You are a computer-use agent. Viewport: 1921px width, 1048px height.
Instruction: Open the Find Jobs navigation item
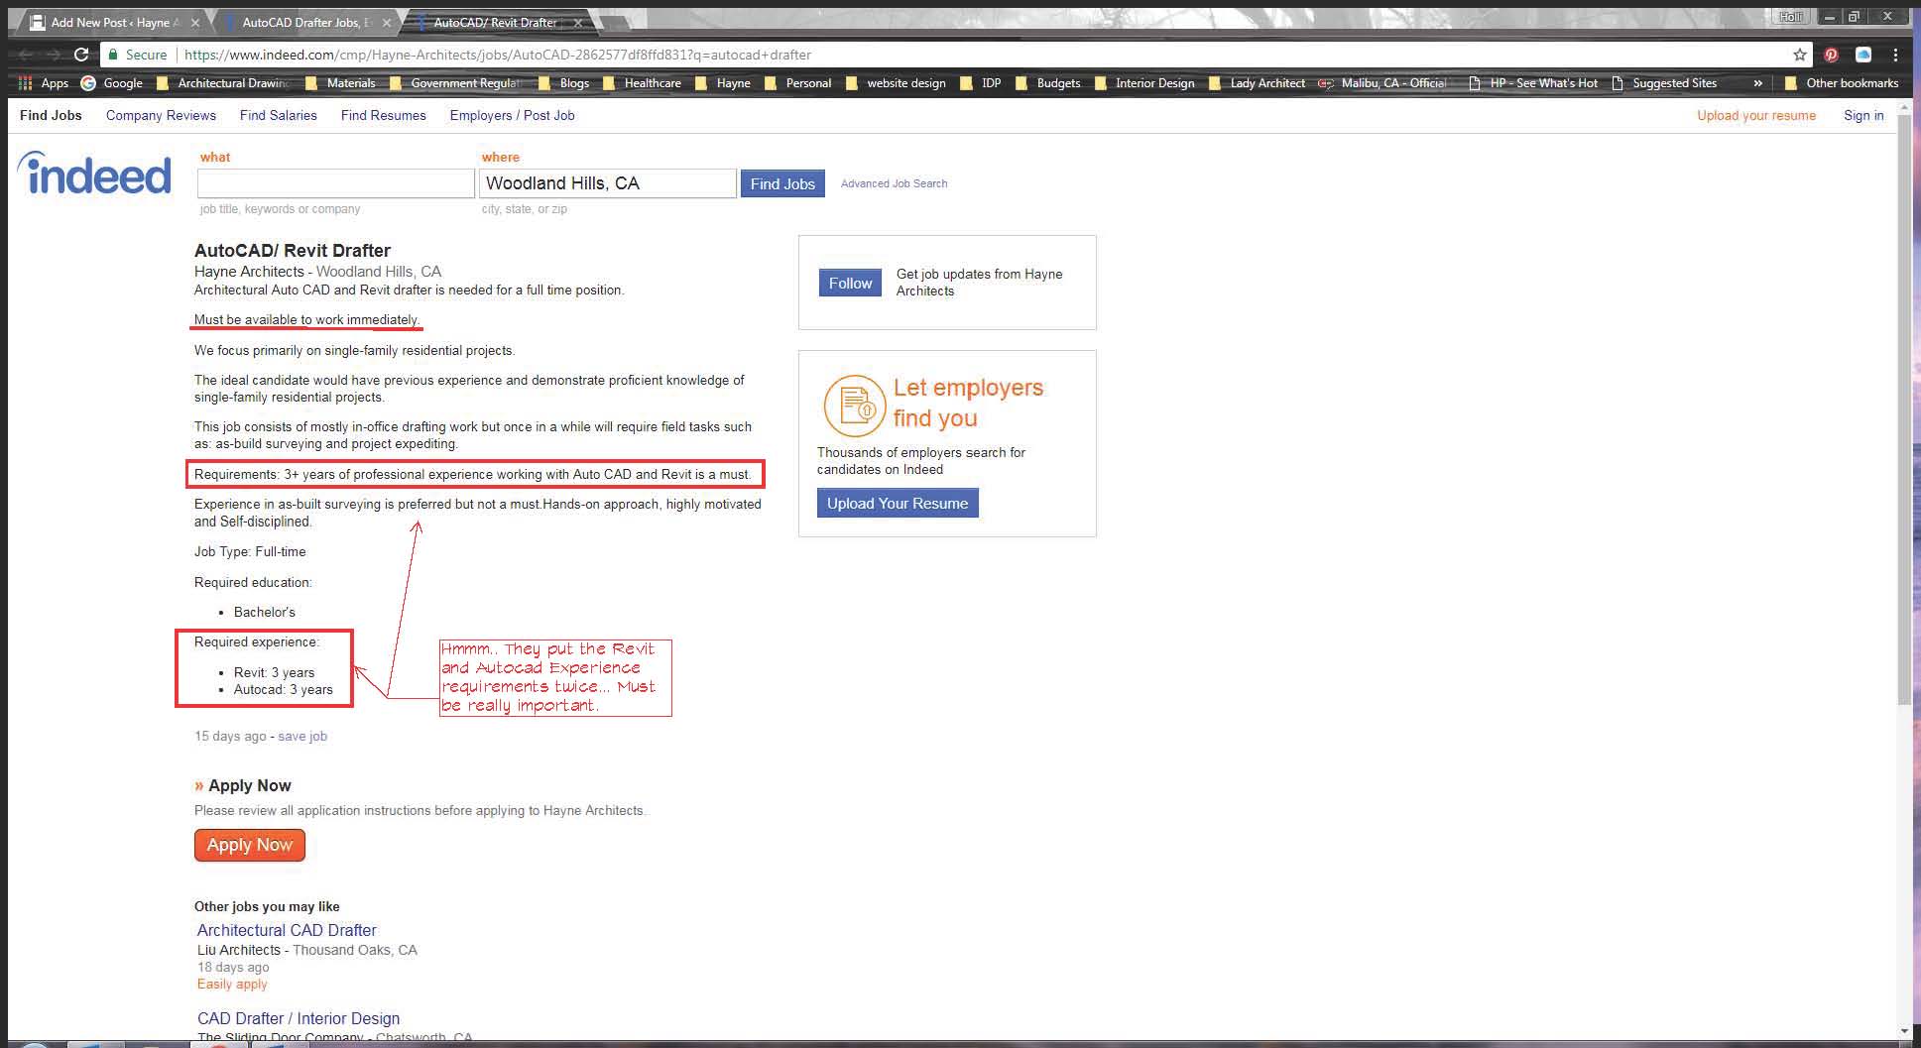click(x=51, y=115)
